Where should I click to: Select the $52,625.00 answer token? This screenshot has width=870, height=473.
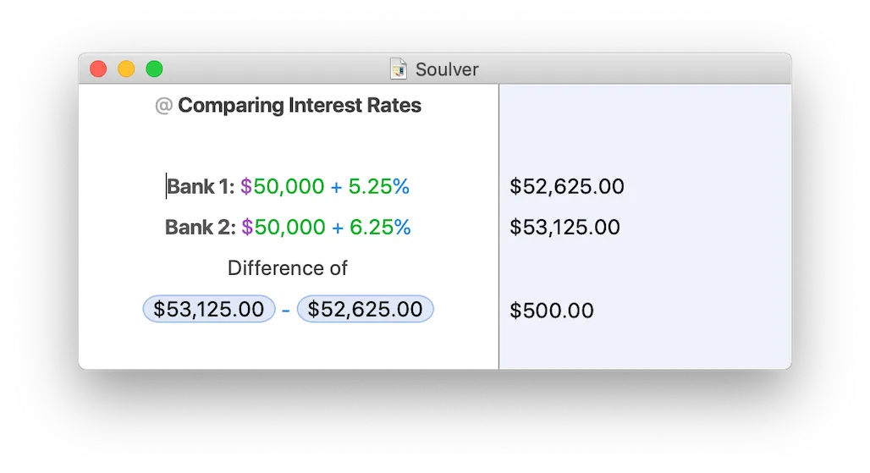click(x=365, y=309)
